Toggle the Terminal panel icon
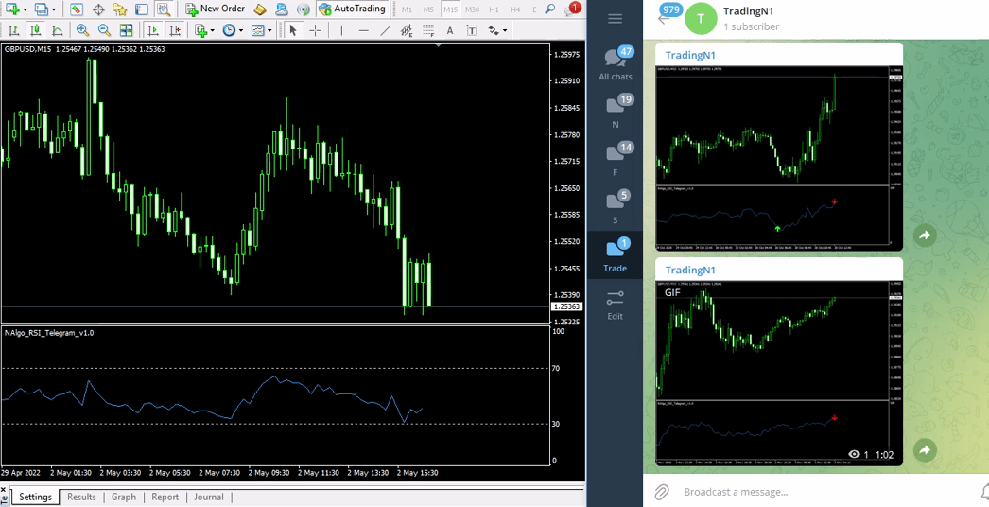 pyautogui.click(x=142, y=9)
